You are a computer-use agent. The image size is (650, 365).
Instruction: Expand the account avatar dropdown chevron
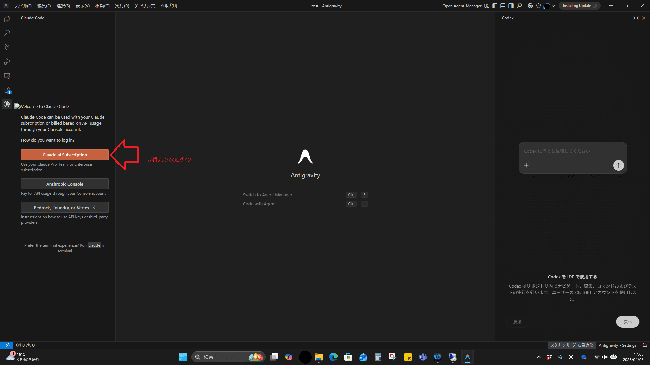tap(554, 6)
